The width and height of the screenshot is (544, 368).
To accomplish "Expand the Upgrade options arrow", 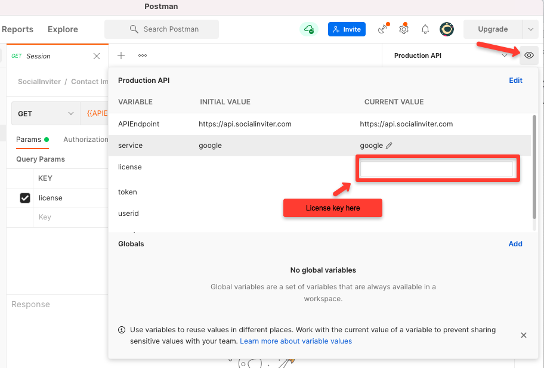I will tap(530, 29).
